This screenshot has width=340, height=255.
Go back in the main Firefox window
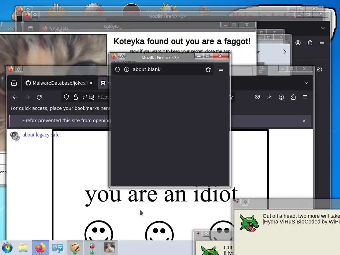pyautogui.click(x=15, y=97)
